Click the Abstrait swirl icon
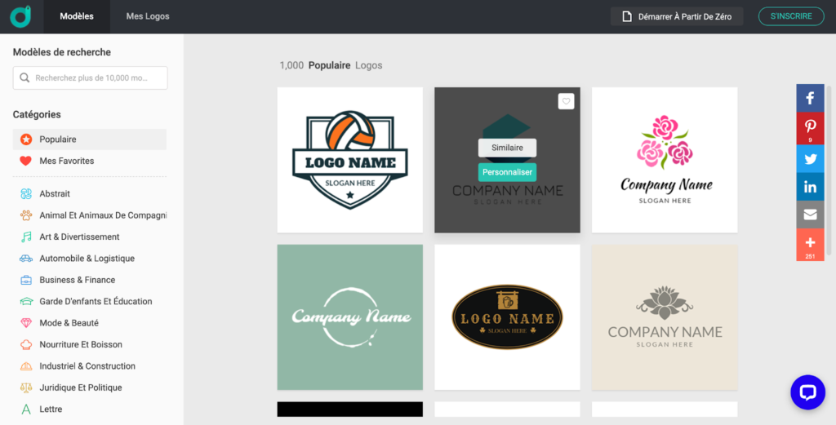This screenshot has width=836, height=425. [25, 194]
